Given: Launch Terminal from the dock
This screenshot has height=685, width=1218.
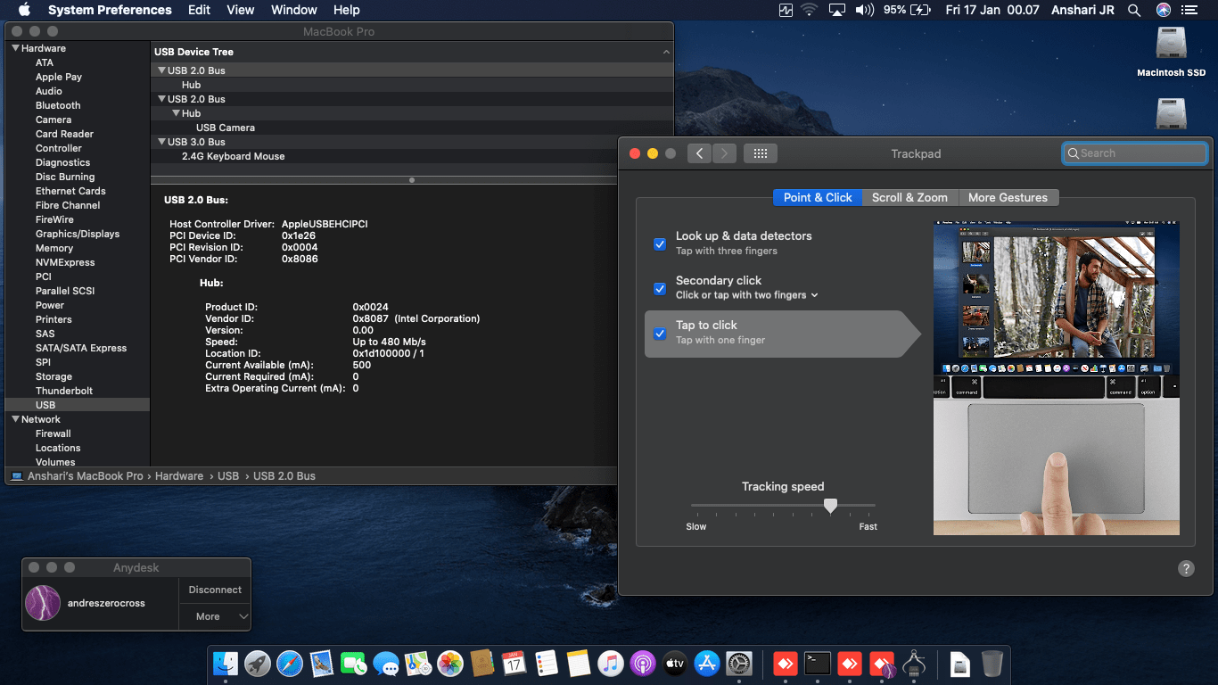Looking at the screenshot, I should click(818, 664).
